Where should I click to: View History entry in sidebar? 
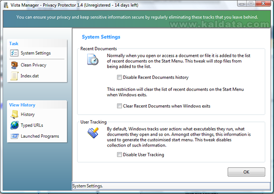tap(27, 115)
